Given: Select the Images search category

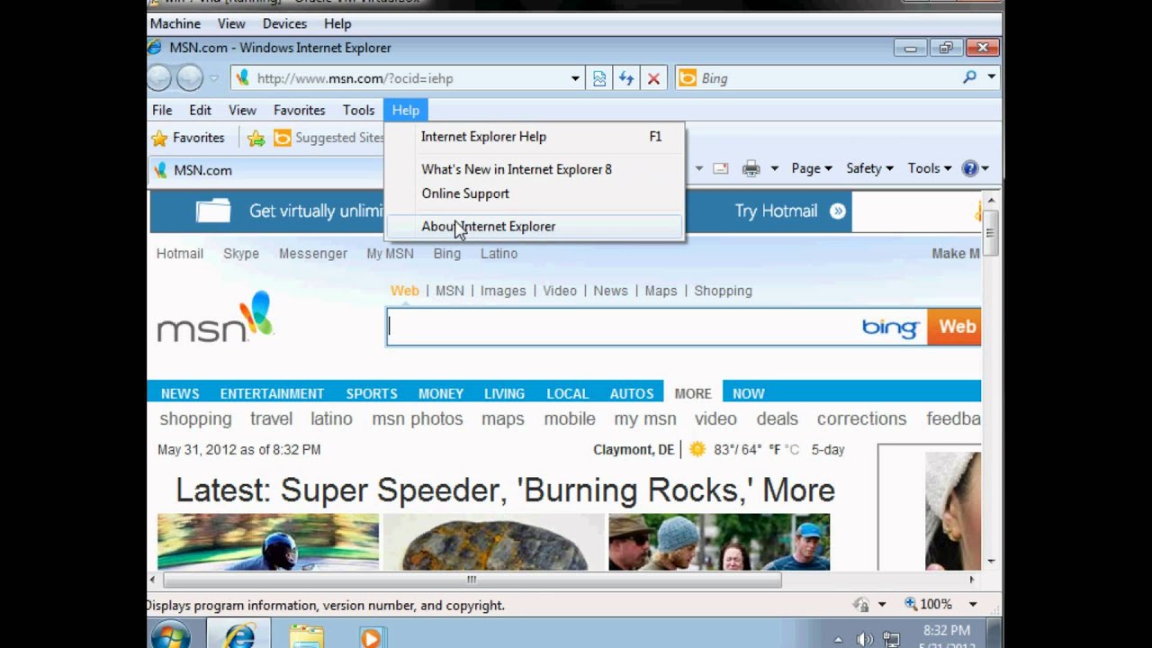Looking at the screenshot, I should [503, 291].
